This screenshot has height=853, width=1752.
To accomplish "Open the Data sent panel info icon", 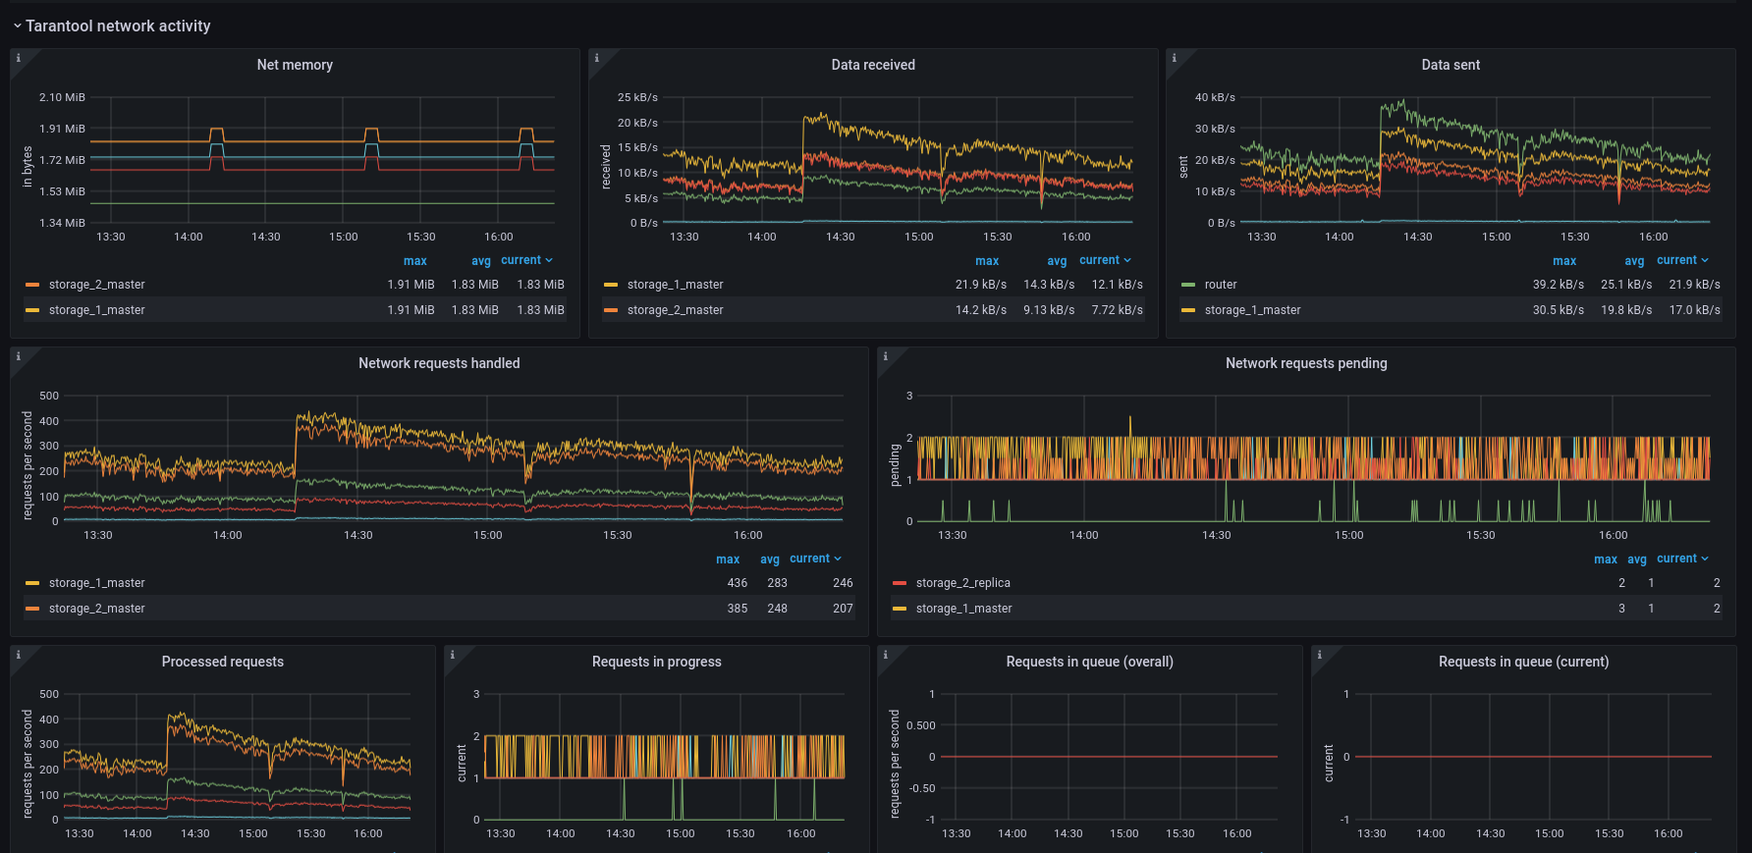I will point(1175,58).
